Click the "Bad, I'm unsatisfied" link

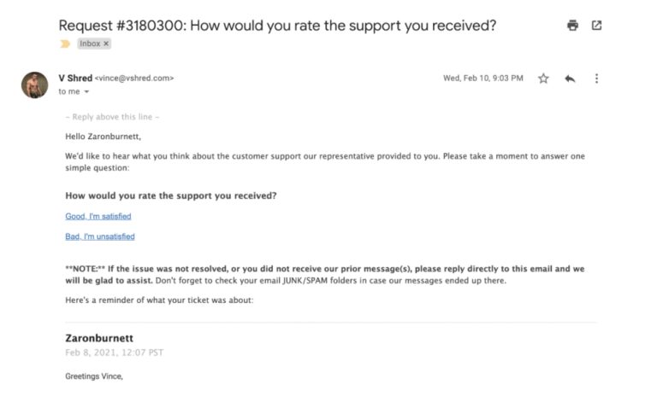[x=100, y=236]
